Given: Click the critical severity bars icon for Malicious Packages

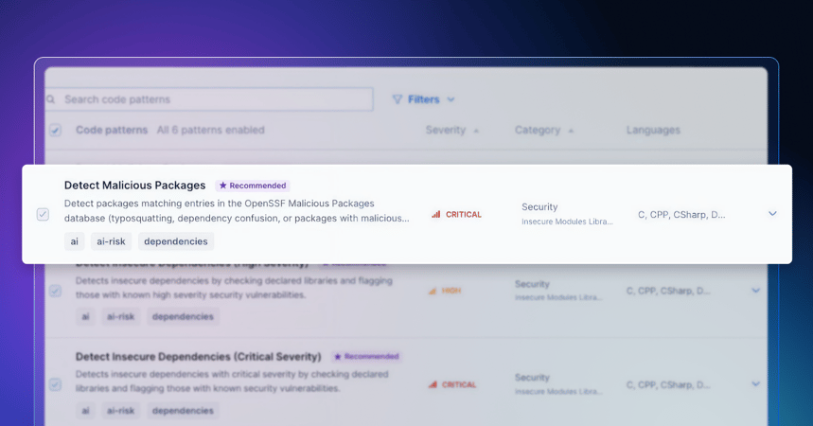Looking at the screenshot, I should (x=435, y=215).
